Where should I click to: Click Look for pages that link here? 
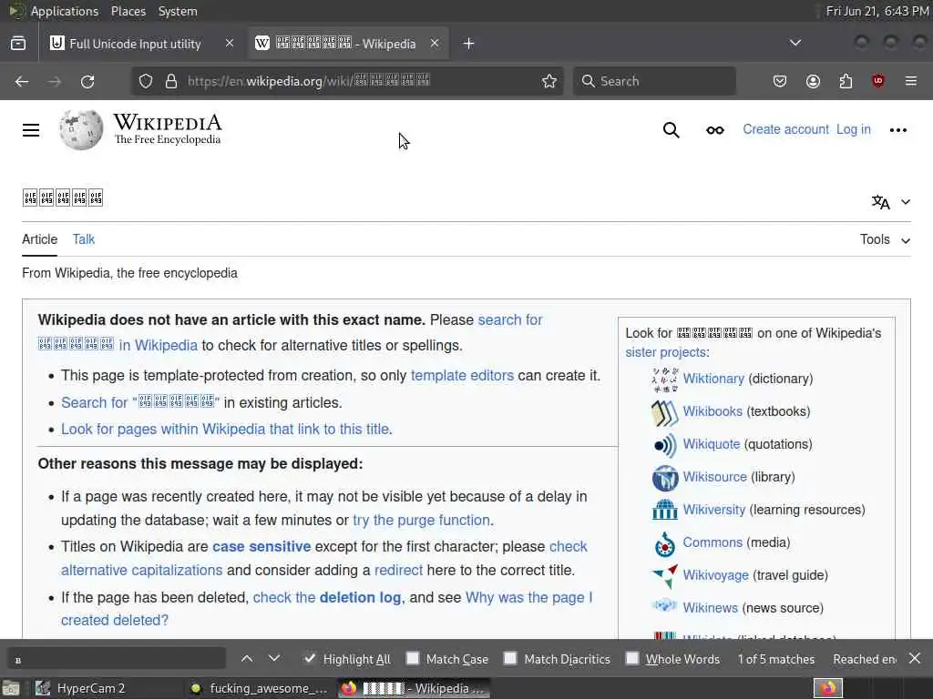coord(226,430)
